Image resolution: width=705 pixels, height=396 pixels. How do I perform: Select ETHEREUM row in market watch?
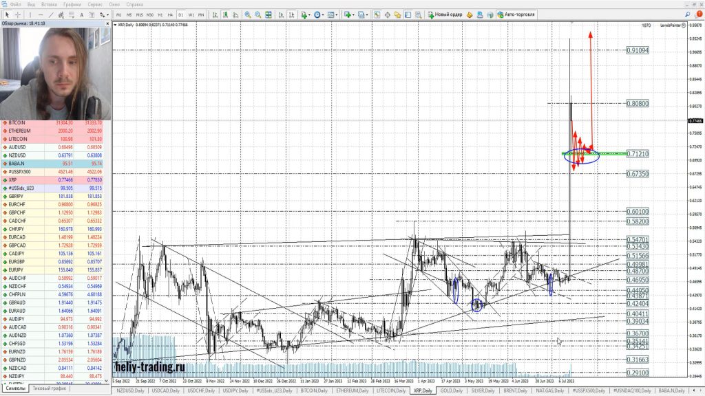point(21,131)
